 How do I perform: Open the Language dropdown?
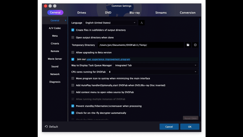(x=110, y=23)
